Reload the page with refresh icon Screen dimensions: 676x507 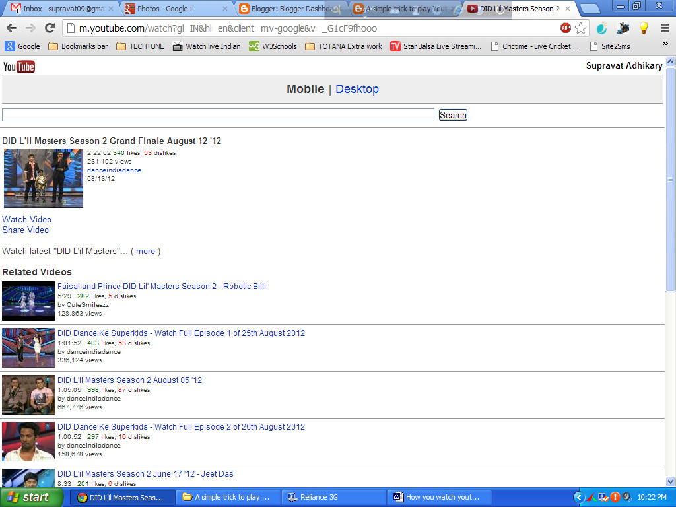[50, 28]
